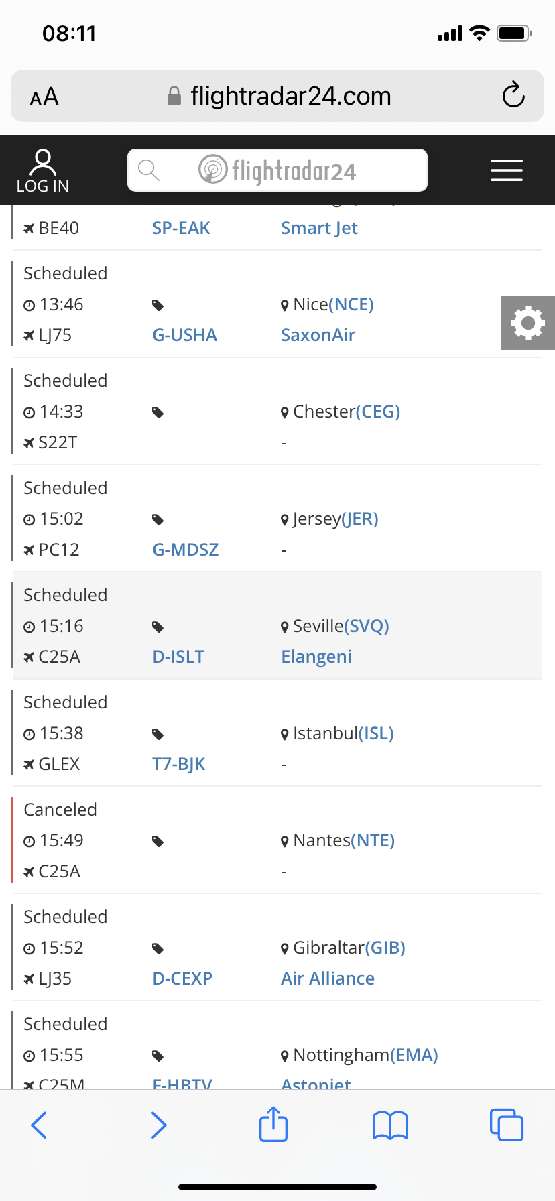Tap the tag icon on Nantes flight
This screenshot has width=555, height=1201.
coord(158,841)
